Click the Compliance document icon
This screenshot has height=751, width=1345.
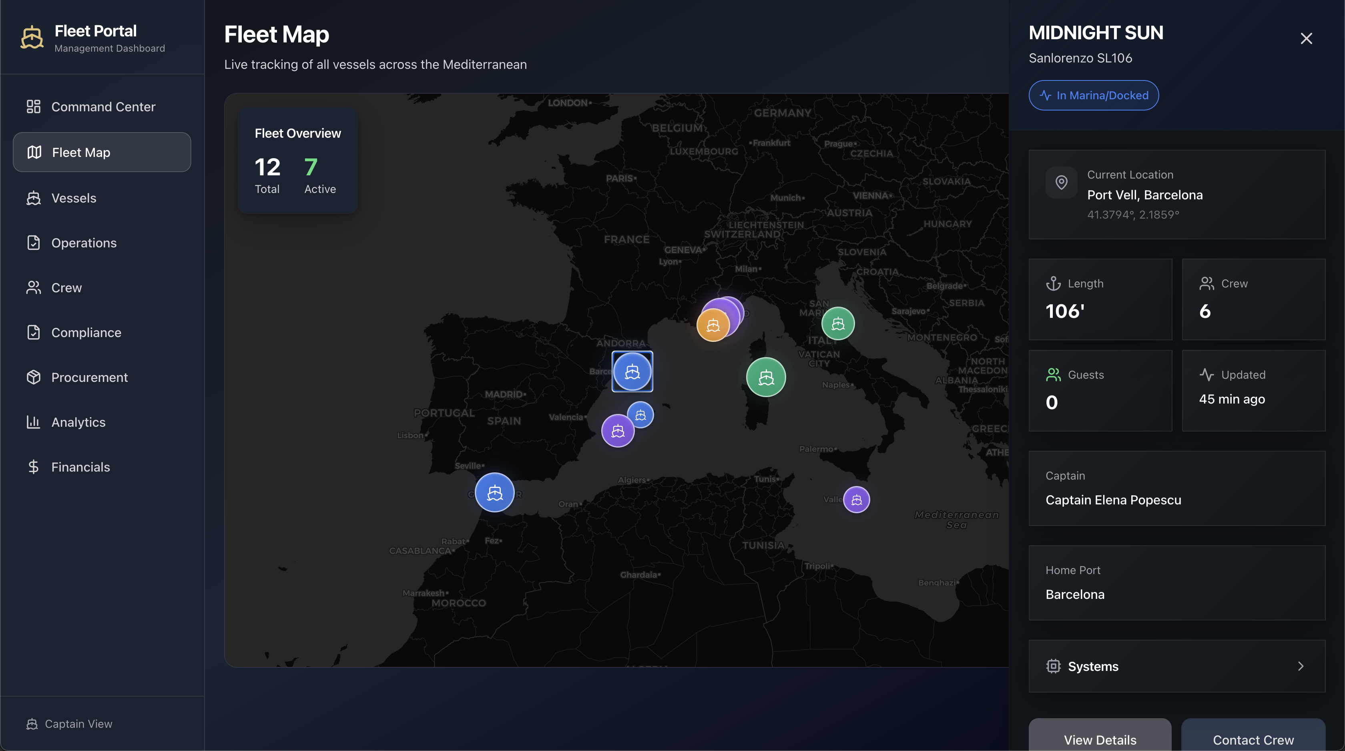(x=33, y=332)
